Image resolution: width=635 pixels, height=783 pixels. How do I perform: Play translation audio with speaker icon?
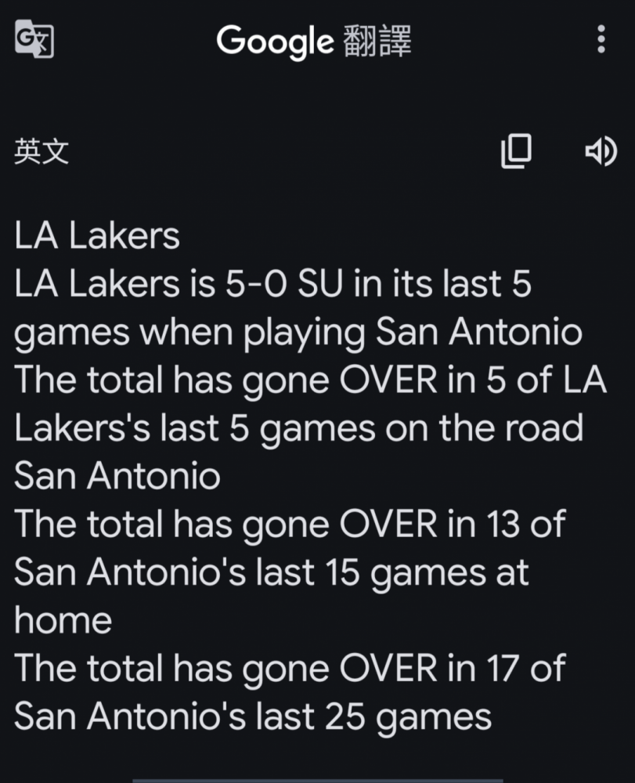(x=601, y=151)
